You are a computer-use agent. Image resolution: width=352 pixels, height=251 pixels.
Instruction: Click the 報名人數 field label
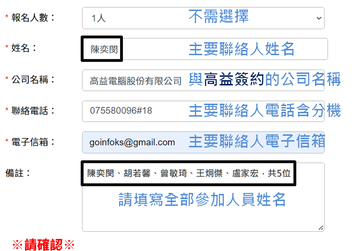(x=34, y=18)
